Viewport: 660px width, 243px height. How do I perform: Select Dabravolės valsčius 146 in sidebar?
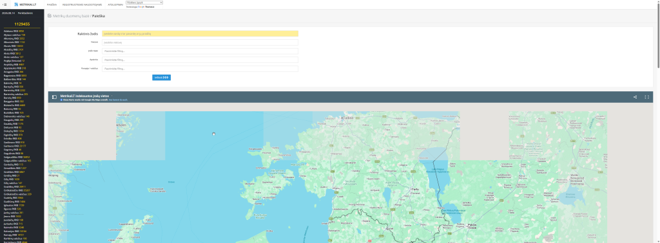pos(17,116)
